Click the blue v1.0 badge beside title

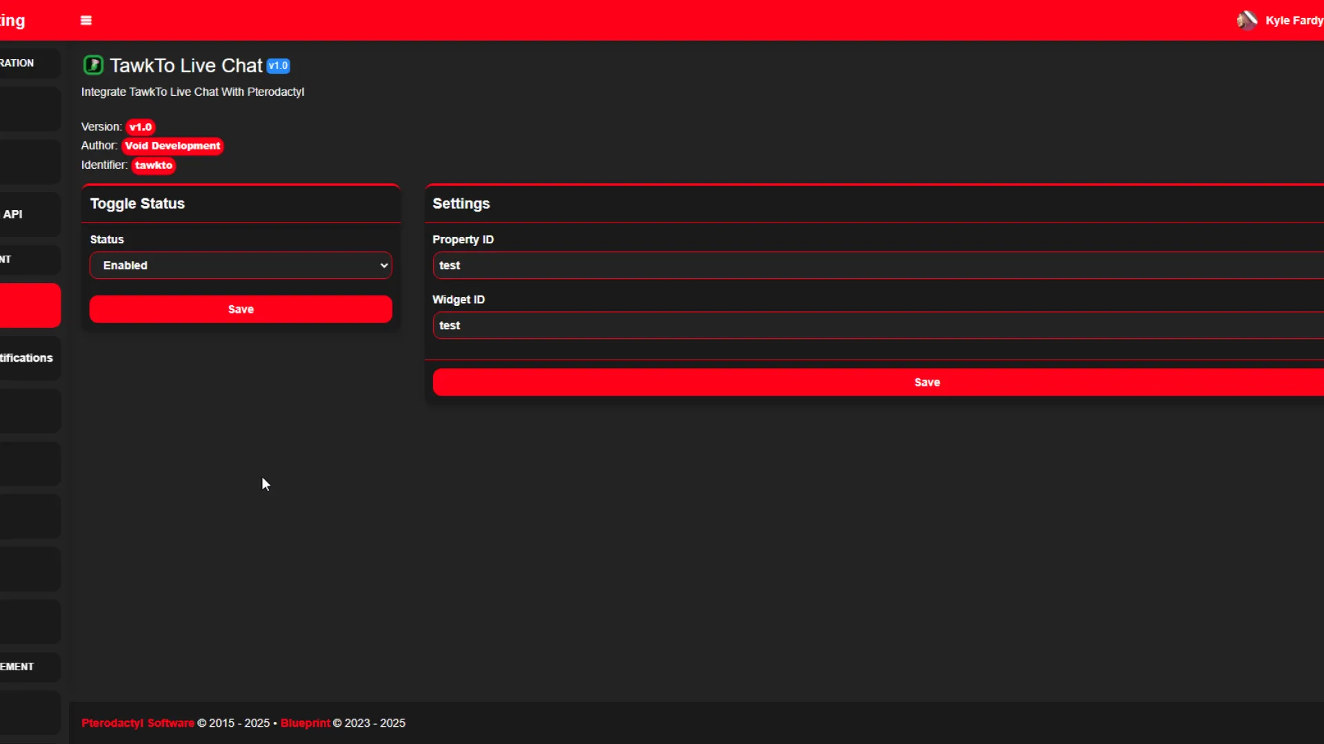click(279, 66)
